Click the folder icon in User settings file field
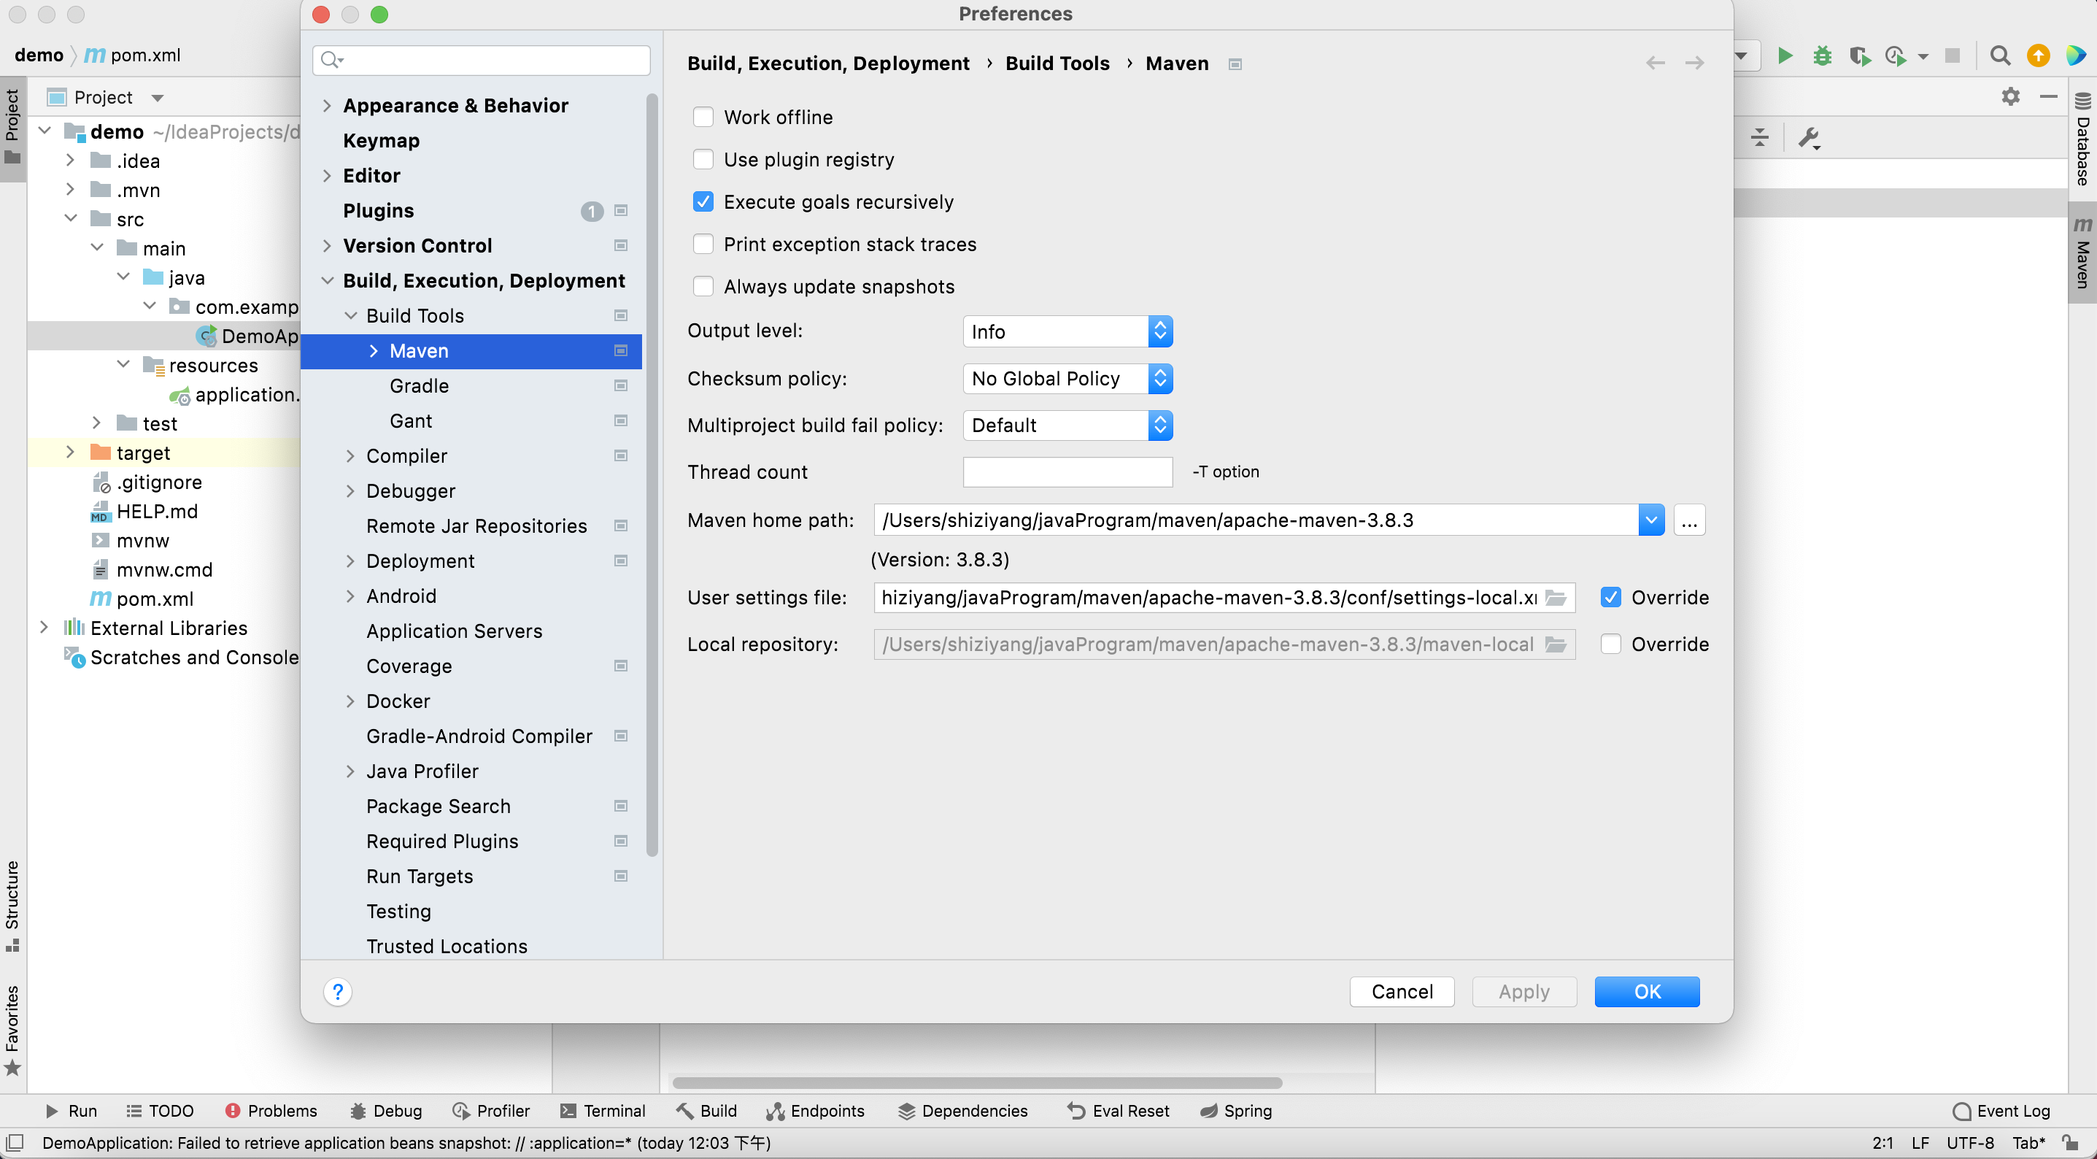This screenshot has height=1159, width=2097. (1555, 597)
